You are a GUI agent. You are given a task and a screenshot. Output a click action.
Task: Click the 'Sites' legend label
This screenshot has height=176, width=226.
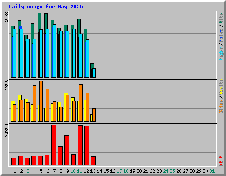click(x=221, y=106)
